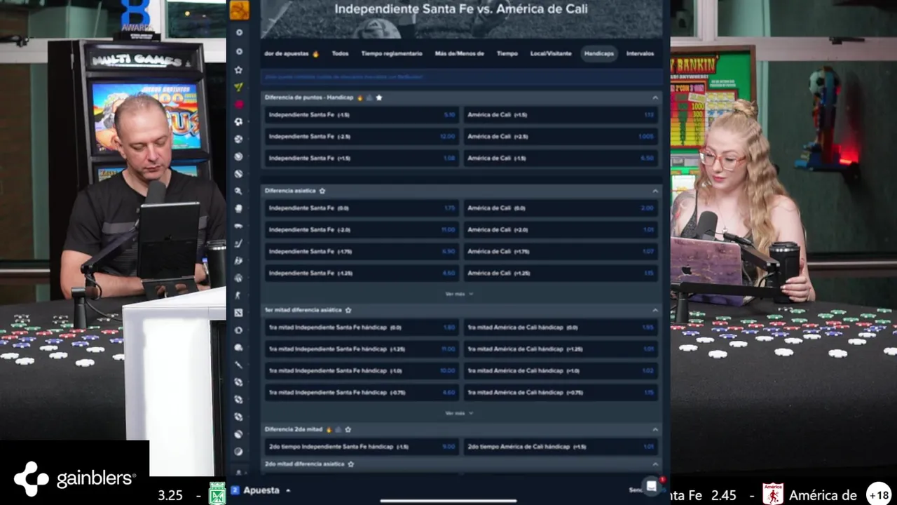Viewport: 897px width, 505px height.
Task: Pick América de Cali (+2.0) in Diferencia asiática
Action: coord(561,230)
